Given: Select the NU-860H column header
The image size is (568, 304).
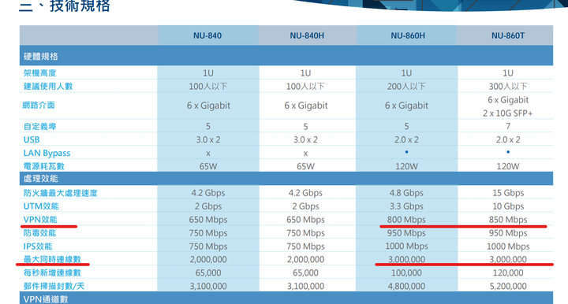Looking at the screenshot, I should [x=408, y=35].
